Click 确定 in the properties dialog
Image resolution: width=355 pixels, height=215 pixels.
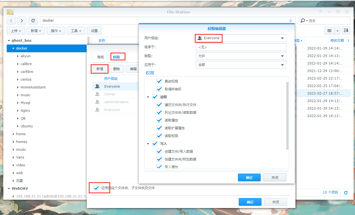point(250,202)
